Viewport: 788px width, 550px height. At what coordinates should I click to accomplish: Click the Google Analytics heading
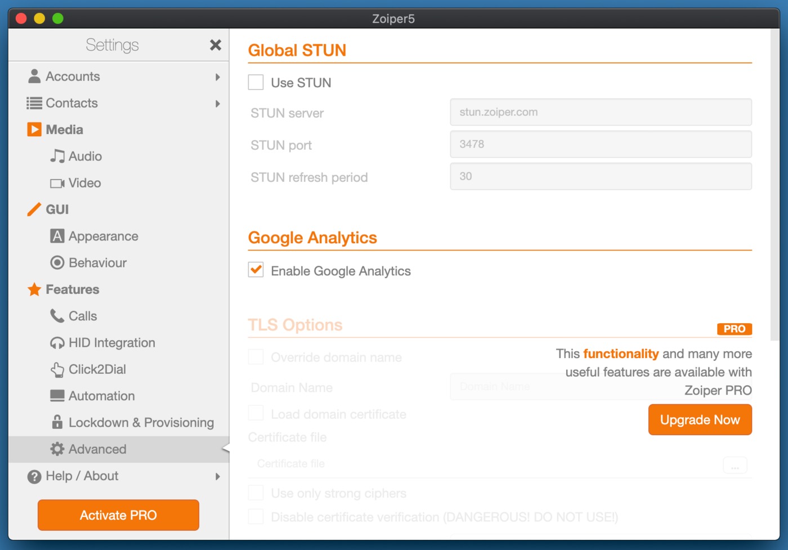point(312,238)
